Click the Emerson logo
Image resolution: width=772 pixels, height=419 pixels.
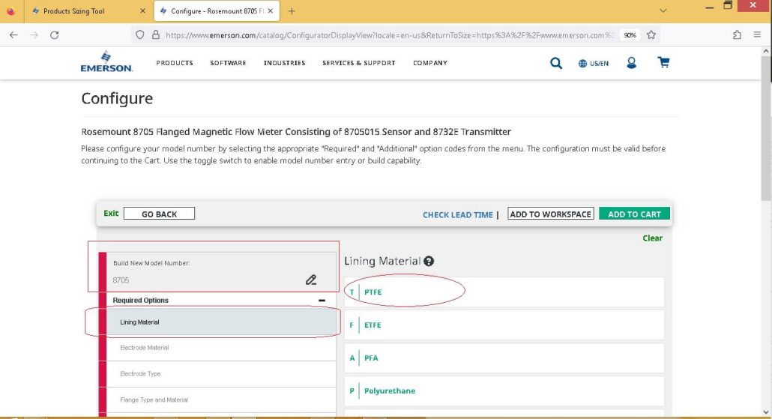pyautogui.click(x=106, y=61)
